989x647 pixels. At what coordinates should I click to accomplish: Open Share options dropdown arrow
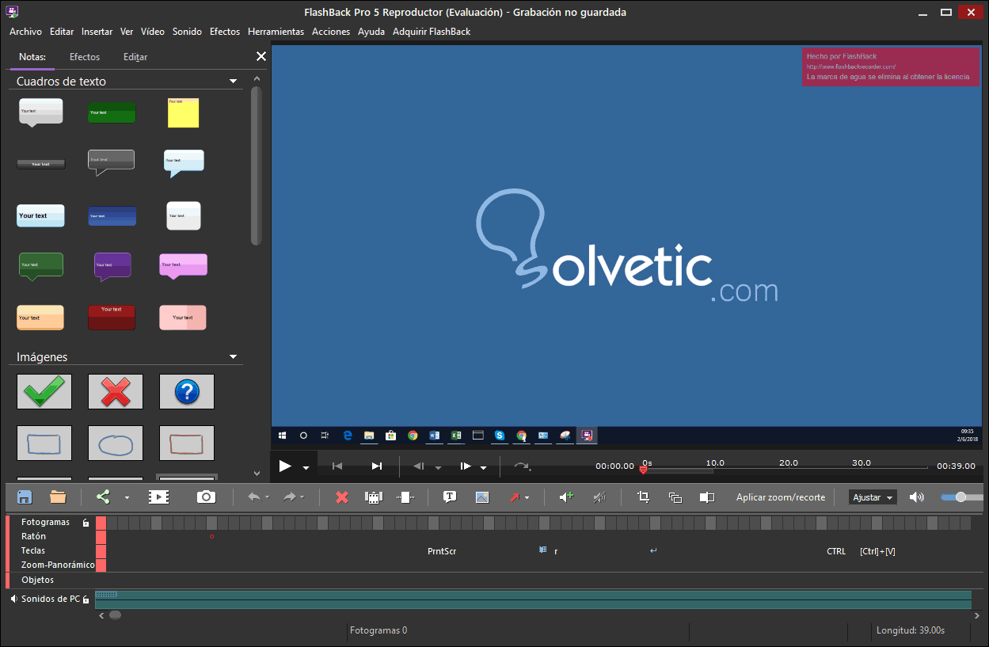[x=127, y=498]
